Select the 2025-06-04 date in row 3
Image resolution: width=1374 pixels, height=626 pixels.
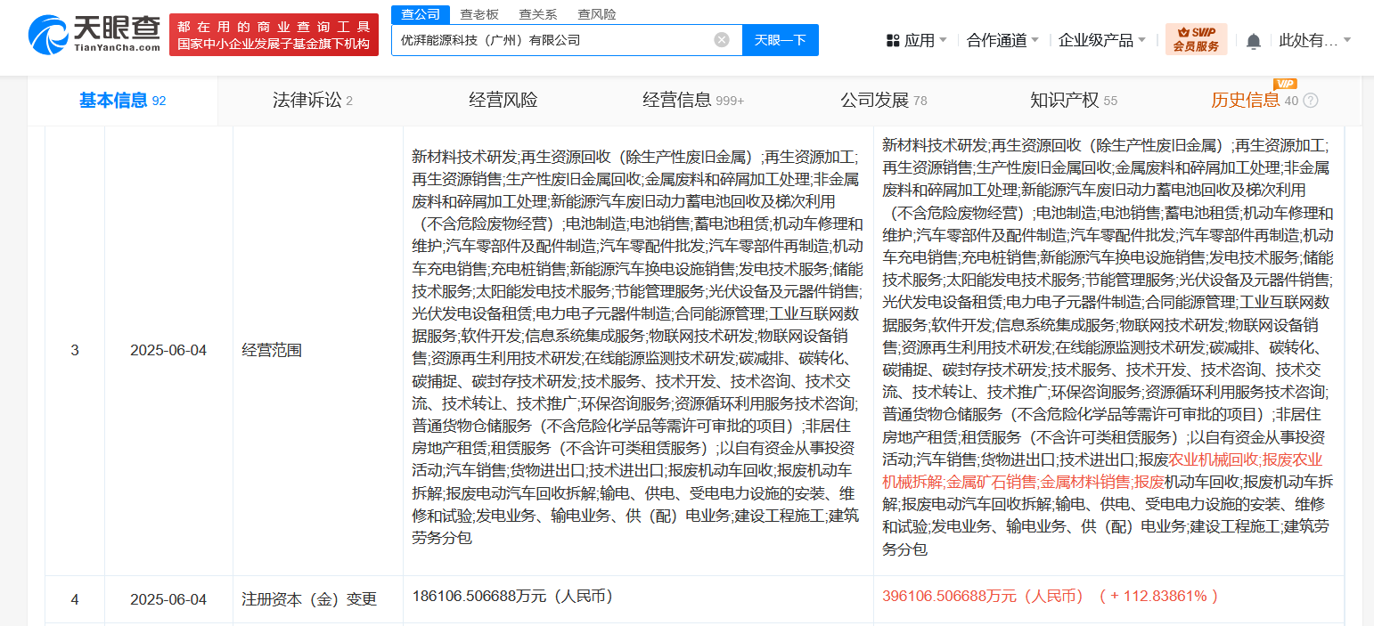coord(168,351)
